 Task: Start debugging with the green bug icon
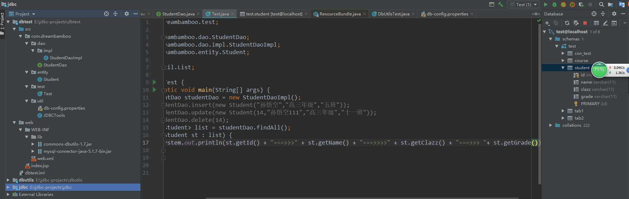coord(554,4)
